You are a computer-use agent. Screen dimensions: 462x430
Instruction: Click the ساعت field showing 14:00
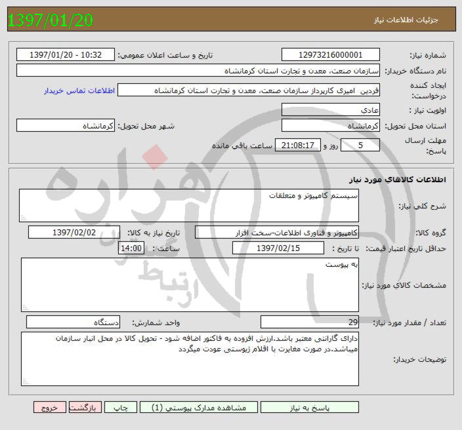(131, 248)
